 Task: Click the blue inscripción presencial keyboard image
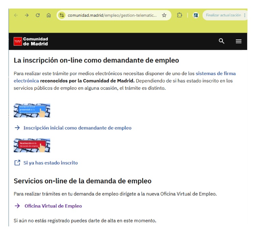(x=32, y=111)
